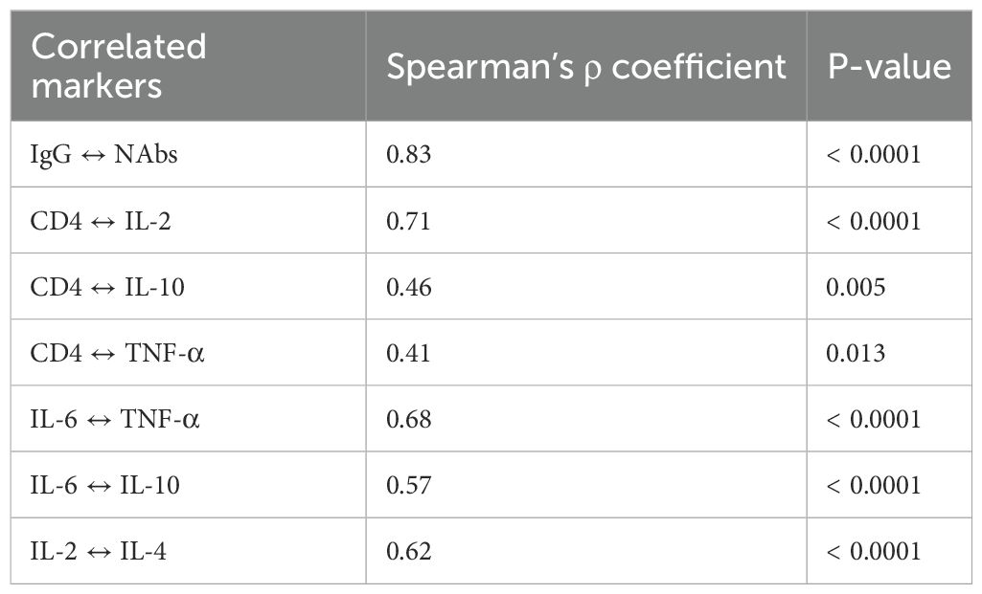
Task: Click the 0.46 coefficient value
Action: tap(408, 287)
